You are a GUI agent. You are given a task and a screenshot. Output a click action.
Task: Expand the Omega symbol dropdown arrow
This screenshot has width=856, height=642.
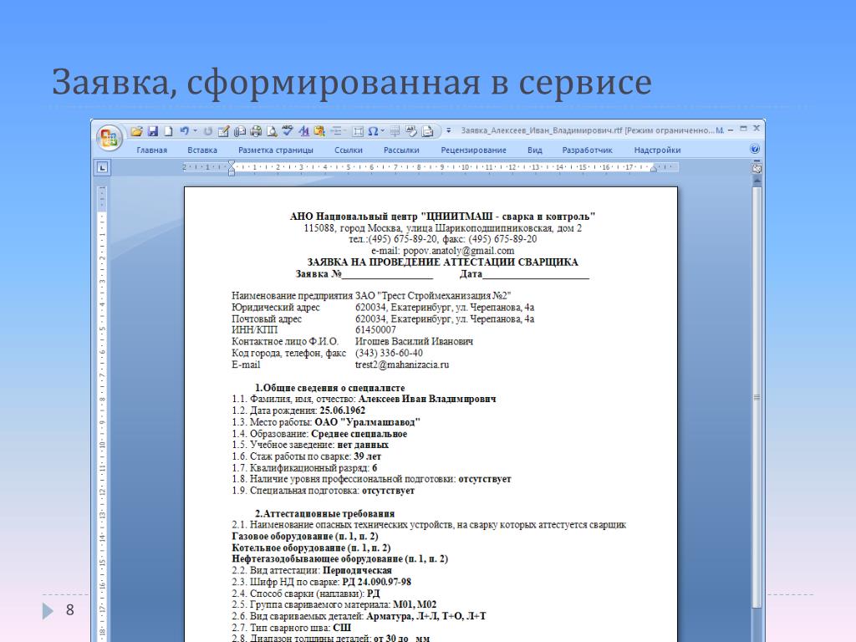click(x=382, y=131)
